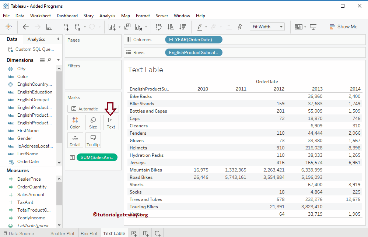Open the Analysis menu
The image size is (368, 237).
(x=107, y=16)
